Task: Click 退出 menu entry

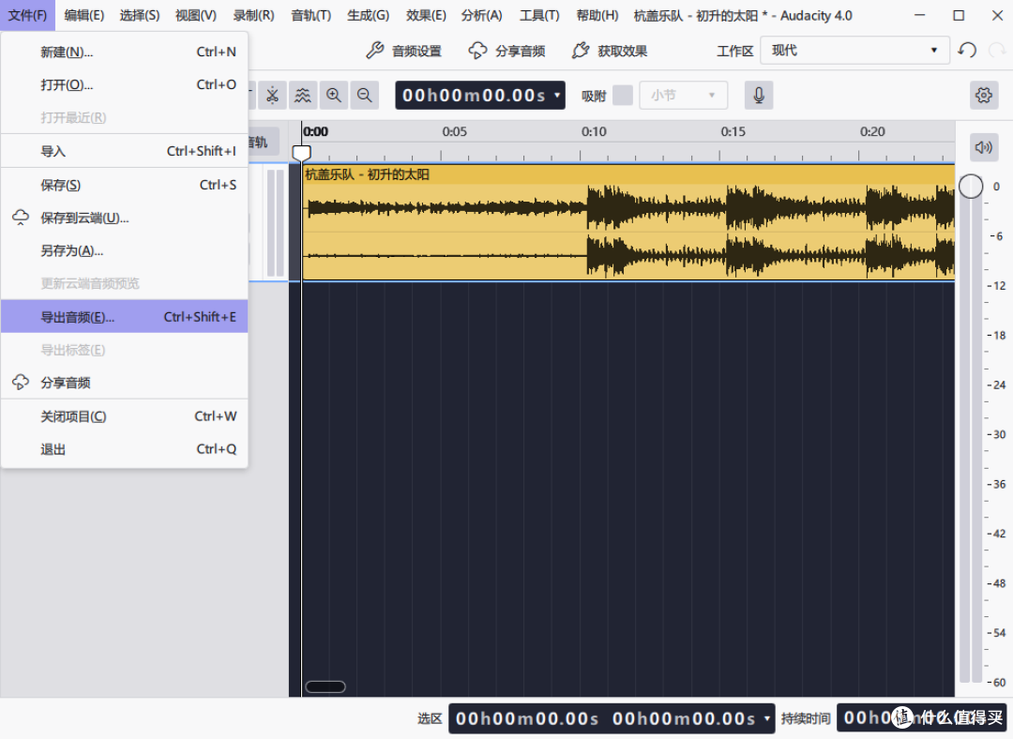Action: pyautogui.click(x=124, y=449)
